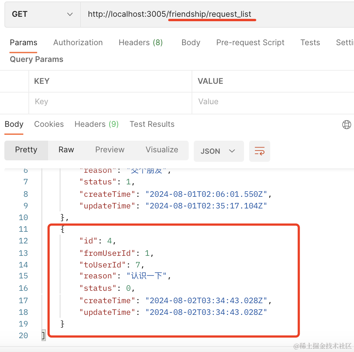354x352 pixels.
Task: Open the Test Results tab
Action: click(x=152, y=124)
